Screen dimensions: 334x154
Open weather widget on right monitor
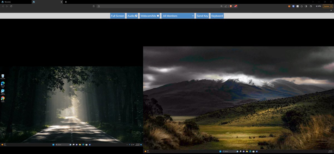[x=147, y=152]
